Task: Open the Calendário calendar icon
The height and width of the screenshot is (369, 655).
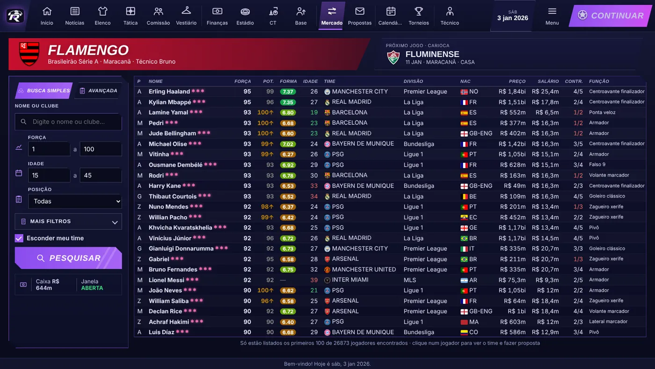Action: coord(391,11)
